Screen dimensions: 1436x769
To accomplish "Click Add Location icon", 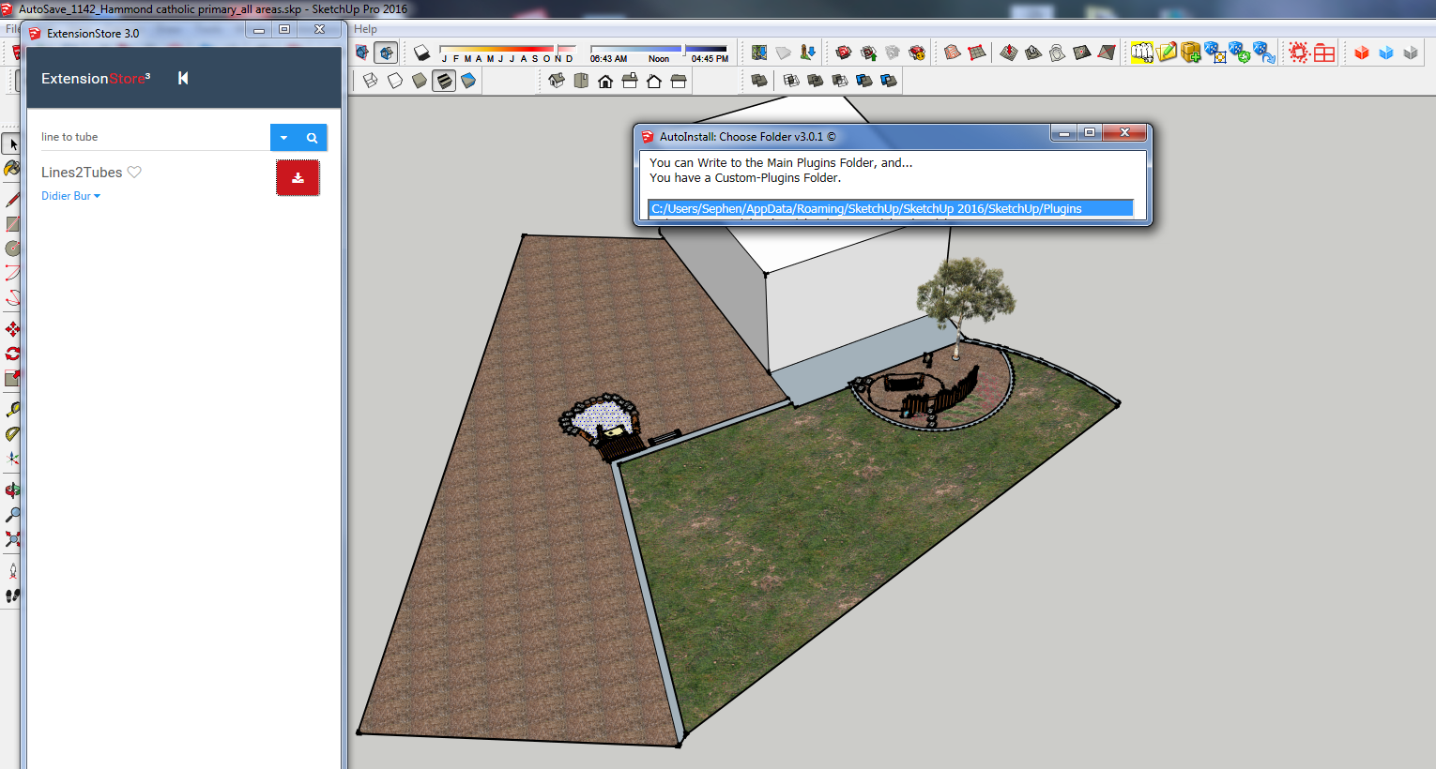I will click(759, 53).
